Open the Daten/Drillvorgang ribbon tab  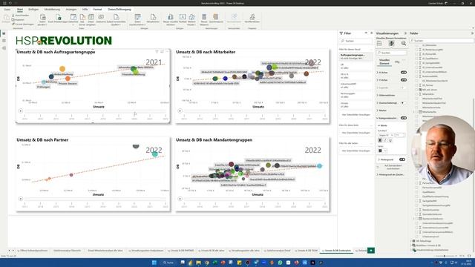(119, 10)
